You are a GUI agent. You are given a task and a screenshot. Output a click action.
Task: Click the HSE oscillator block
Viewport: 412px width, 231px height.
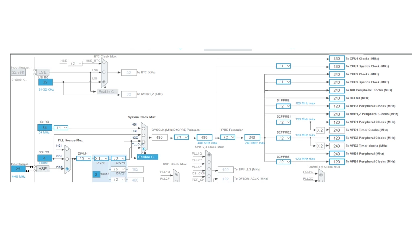point(43,169)
